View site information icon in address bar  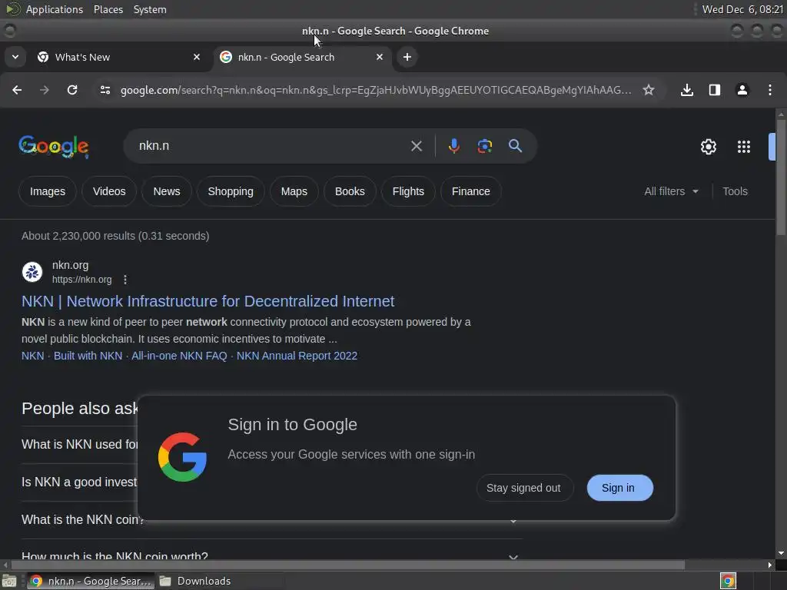(105, 90)
